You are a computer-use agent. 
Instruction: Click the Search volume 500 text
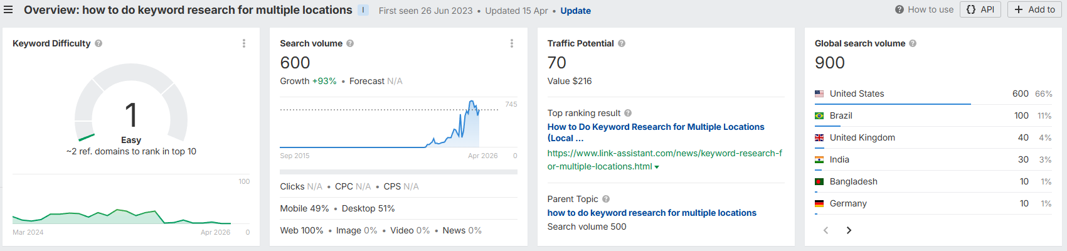coord(587,227)
